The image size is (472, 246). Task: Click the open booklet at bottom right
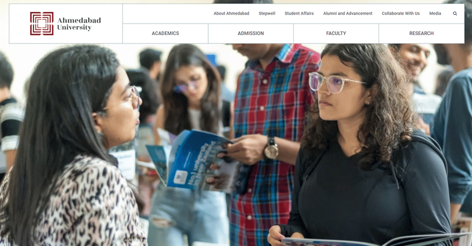(x=373, y=240)
